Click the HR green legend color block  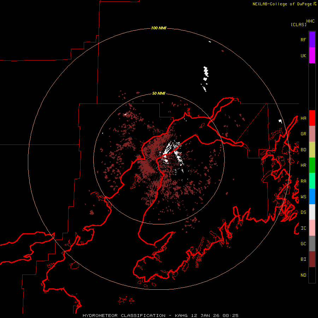312,165
